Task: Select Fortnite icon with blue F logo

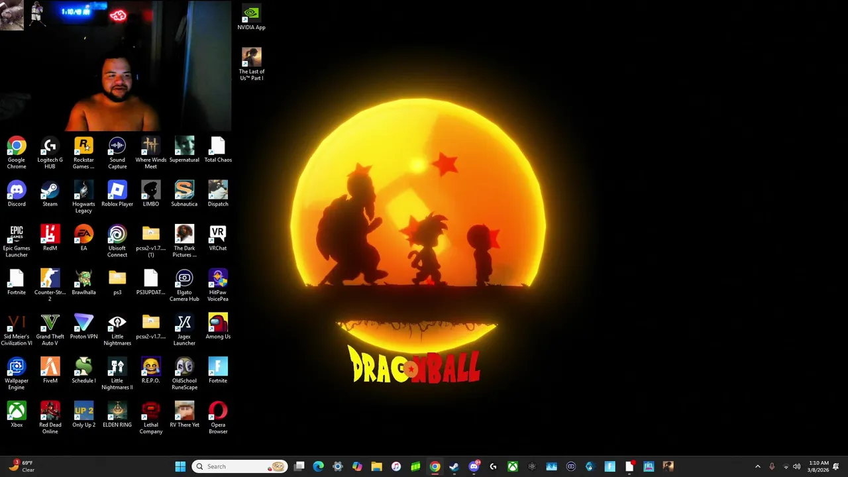Action: pyautogui.click(x=218, y=371)
